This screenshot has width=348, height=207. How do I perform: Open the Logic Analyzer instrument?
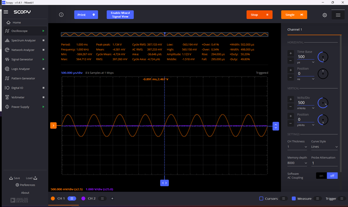(x=21, y=69)
